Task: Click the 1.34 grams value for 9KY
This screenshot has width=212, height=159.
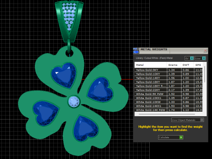Action: point(171,70)
